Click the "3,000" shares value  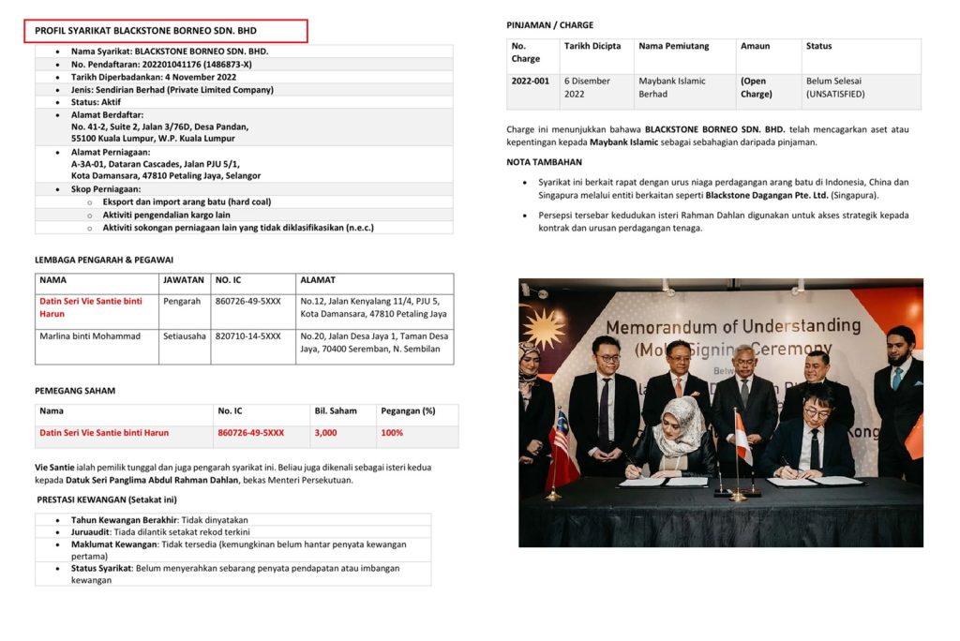325,433
